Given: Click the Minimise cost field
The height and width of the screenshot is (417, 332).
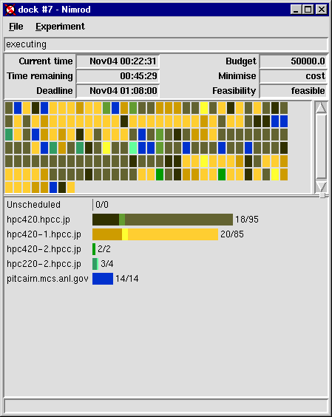Looking at the screenshot, I should [x=294, y=76].
